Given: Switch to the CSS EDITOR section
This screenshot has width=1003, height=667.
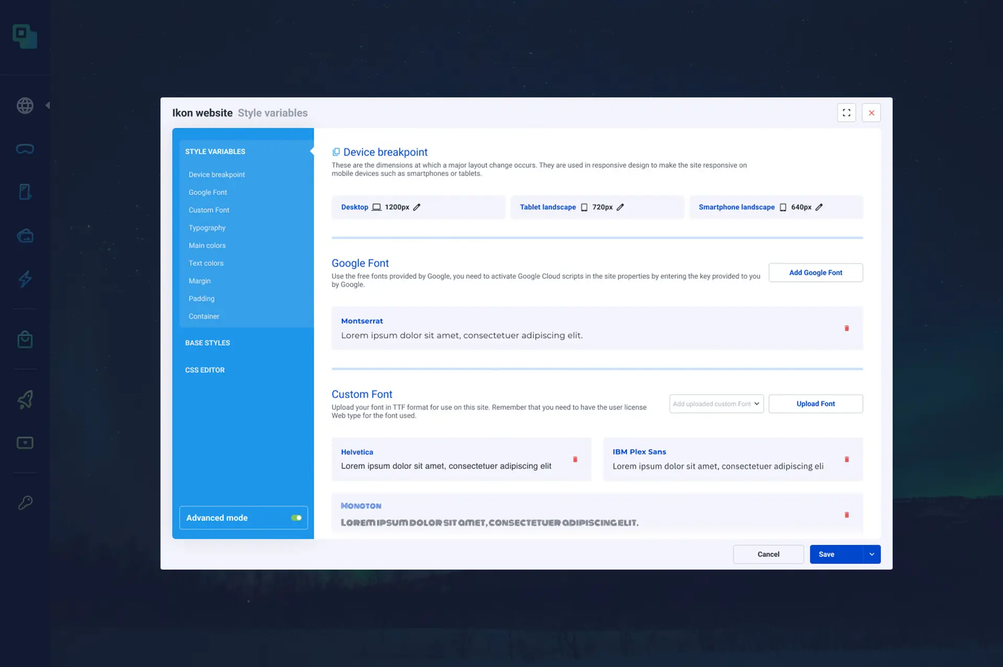Looking at the screenshot, I should click(205, 369).
